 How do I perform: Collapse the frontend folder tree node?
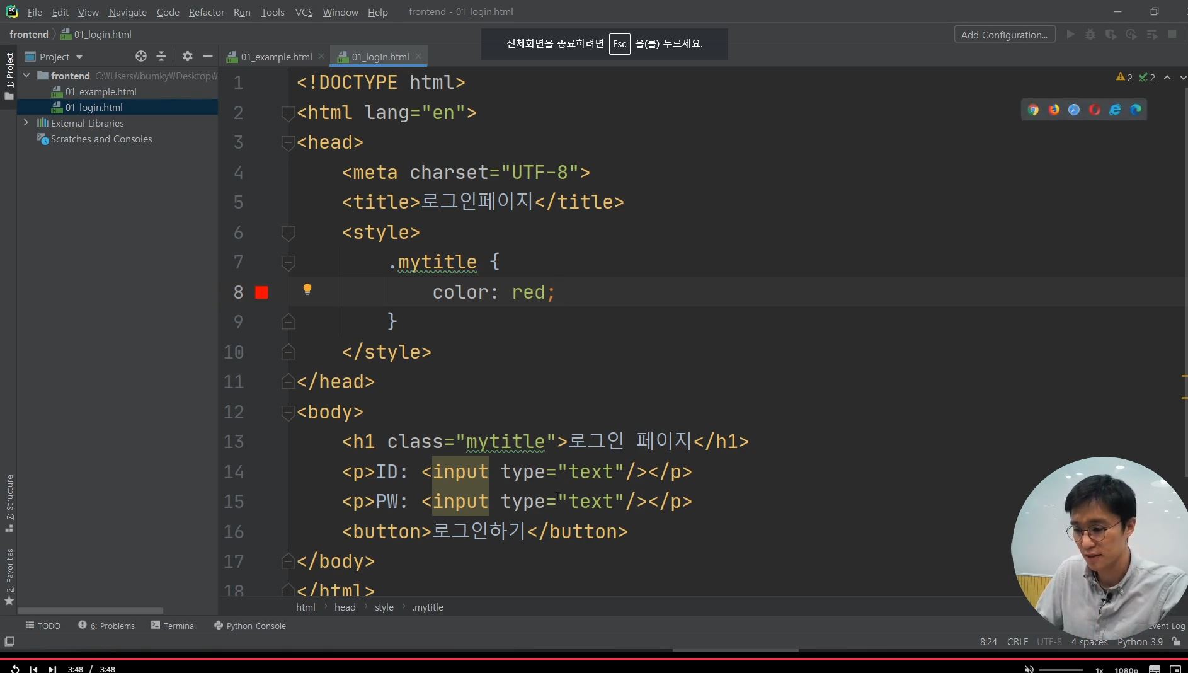pyautogui.click(x=26, y=76)
